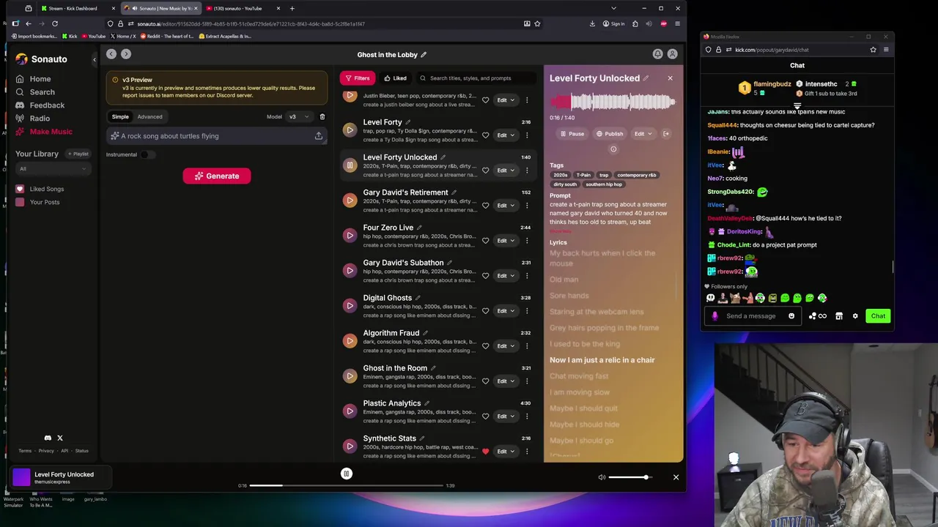The width and height of the screenshot is (938, 527).
Task: Like the Algorithm Fraud song
Action: click(485, 346)
